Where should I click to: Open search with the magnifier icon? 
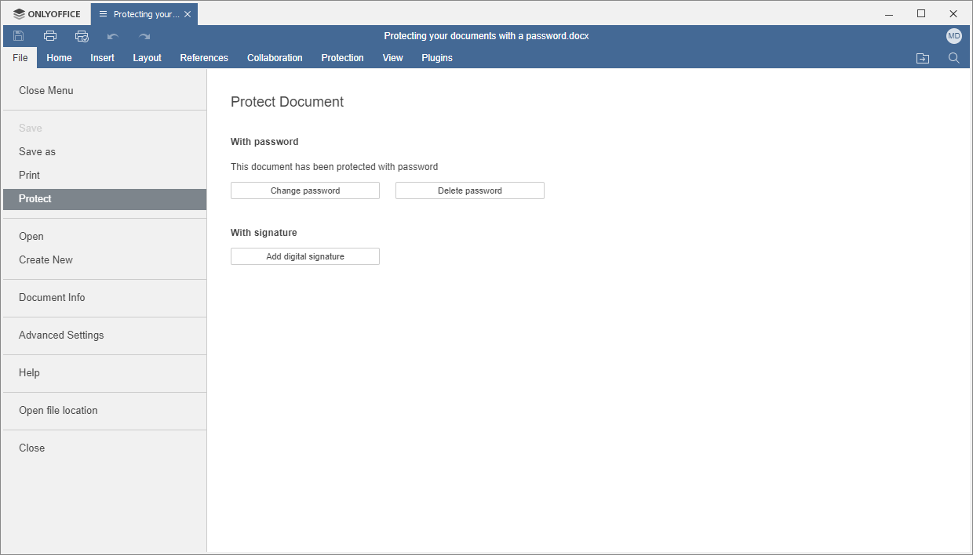953,57
